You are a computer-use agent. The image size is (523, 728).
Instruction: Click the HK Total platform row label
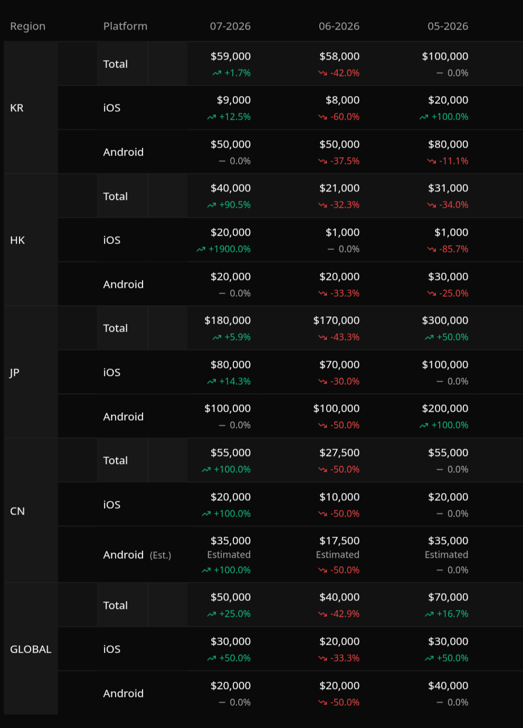(116, 196)
